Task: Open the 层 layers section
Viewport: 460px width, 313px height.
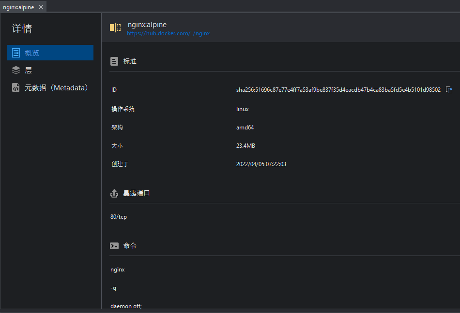Action: pyautogui.click(x=50, y=70)
